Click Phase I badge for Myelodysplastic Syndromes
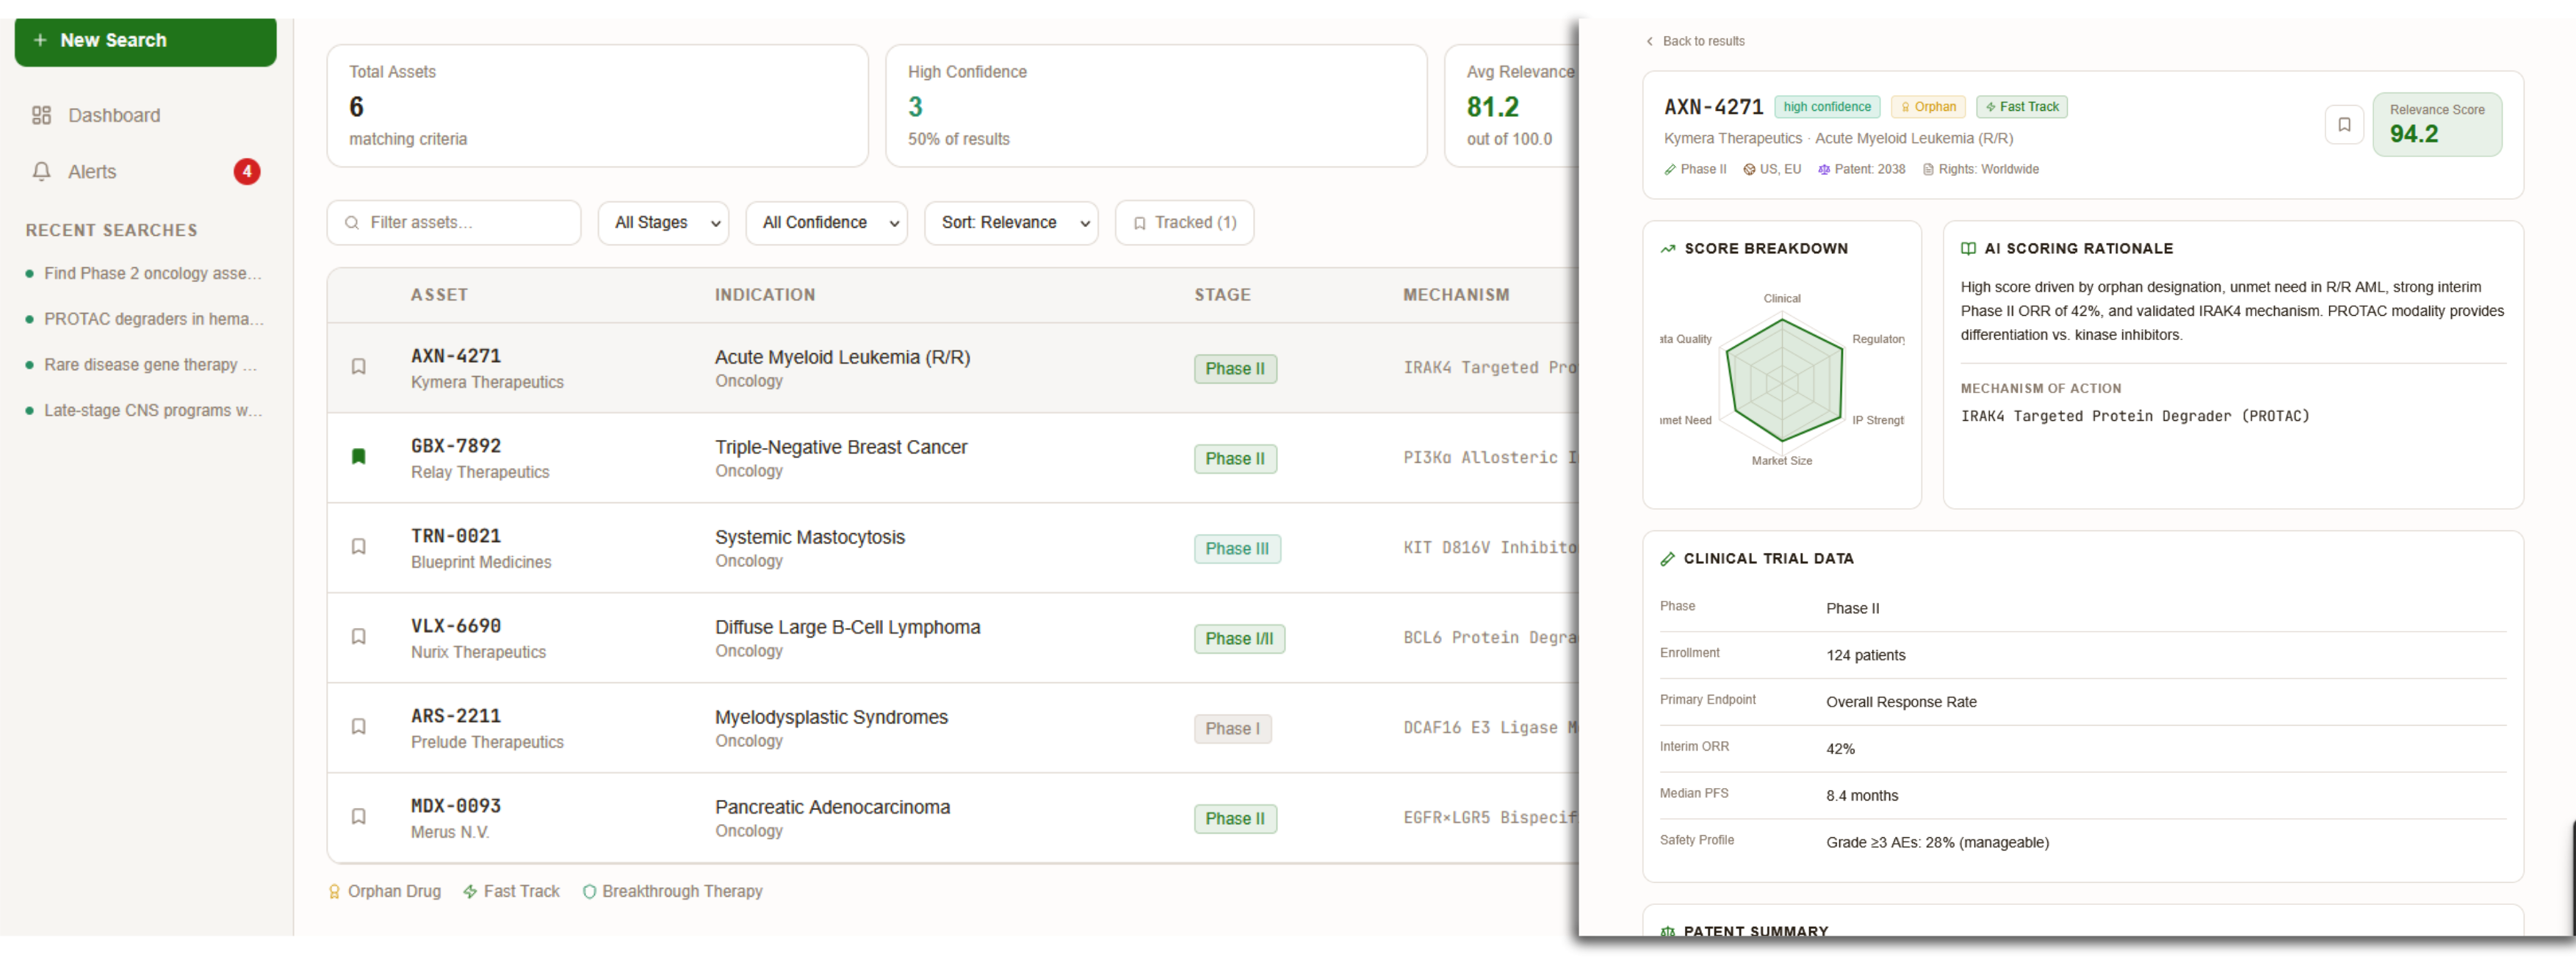 [x=1232, y=729]
